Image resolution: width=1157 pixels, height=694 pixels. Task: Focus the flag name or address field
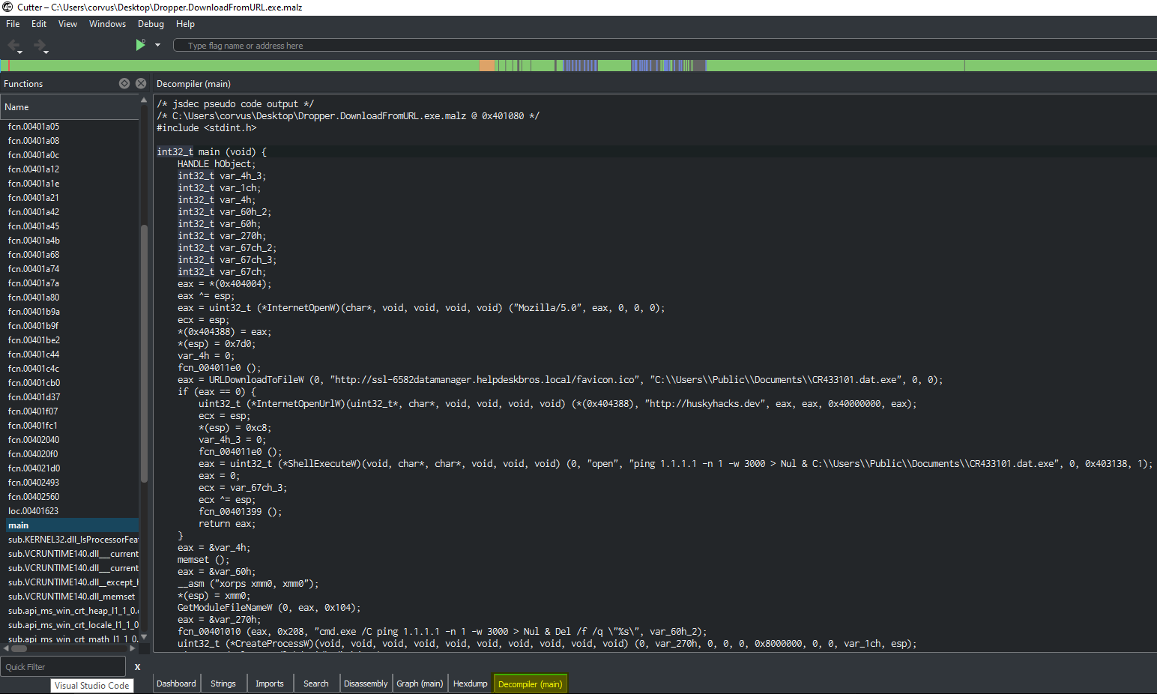tap(665, 46)
